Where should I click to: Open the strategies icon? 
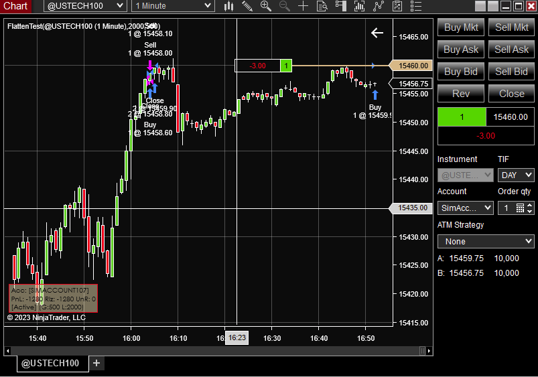point(397,6)
